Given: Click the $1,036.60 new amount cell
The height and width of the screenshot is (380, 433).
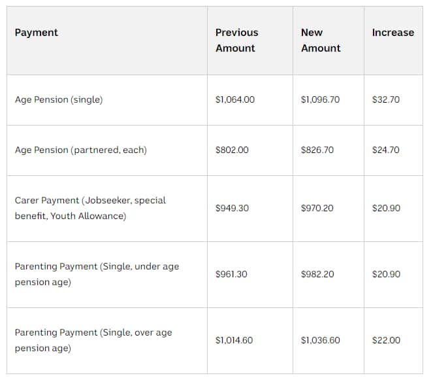Looking at the screenshot, I should pyautogui.click(x=320, y=340).
